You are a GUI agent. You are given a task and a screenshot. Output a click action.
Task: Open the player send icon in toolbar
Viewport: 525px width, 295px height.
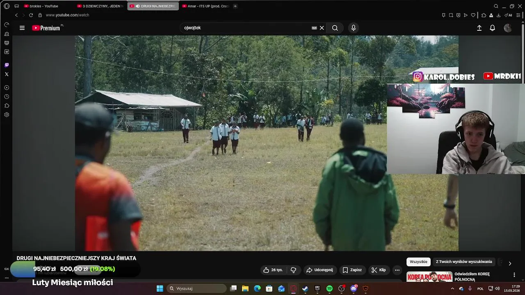click(466, 15)
